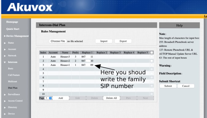207x118 pixels.
Task: Open the Basic intercom page
Action: coord(10,69)
